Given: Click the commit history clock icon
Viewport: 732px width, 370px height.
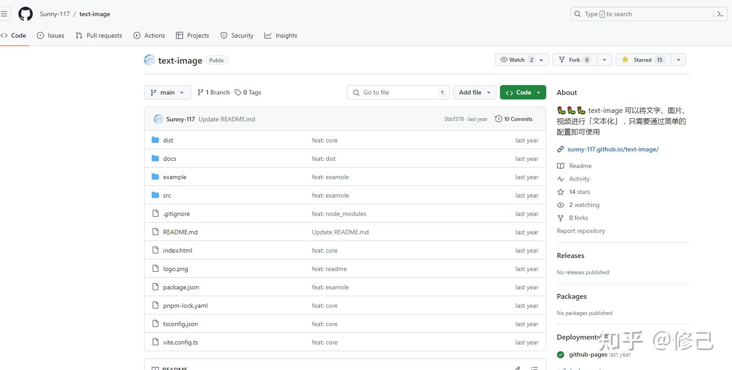Looking at the screenshot, I should (498, 119).
